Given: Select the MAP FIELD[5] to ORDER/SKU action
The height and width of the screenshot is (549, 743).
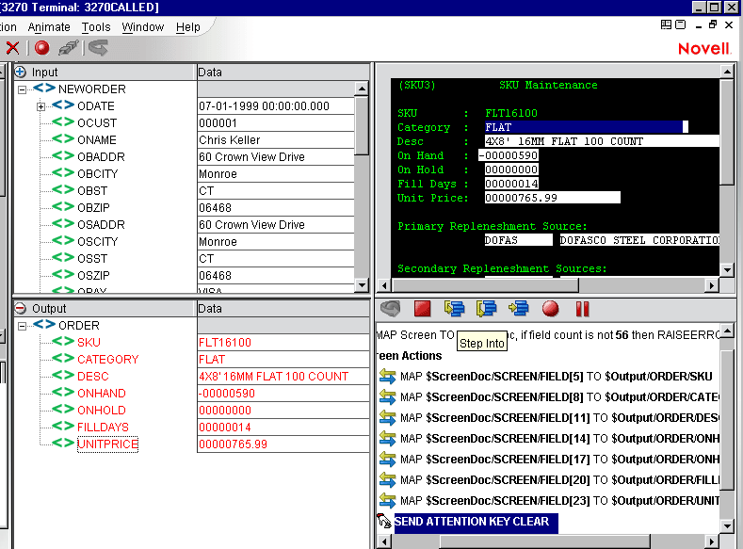Looking at the screenshot, I should pyautogui.click(x=556, y=376).
